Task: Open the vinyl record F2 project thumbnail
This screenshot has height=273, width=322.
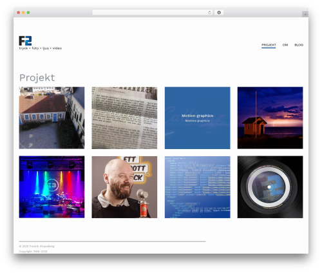Action: 270,187
